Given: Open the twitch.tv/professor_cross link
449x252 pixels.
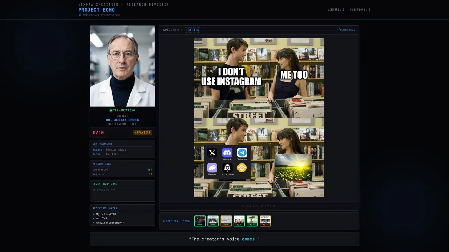Looking at the screenshot, I should (x=101, y=15).
